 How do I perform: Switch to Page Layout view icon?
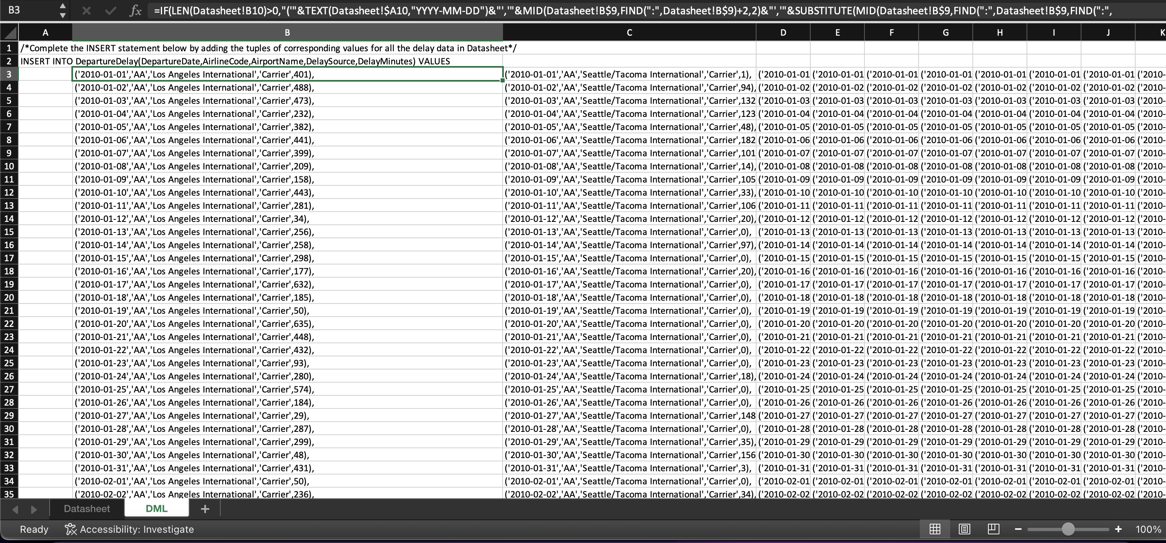coord(964,529)
